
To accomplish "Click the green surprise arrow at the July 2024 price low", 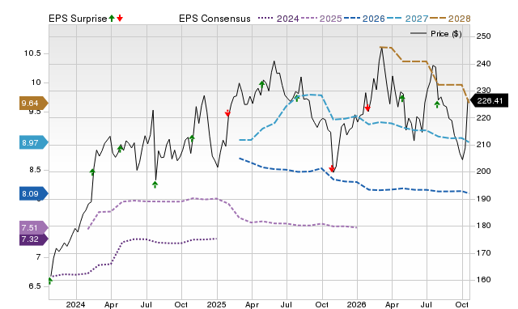I will (x=155, y=184).
